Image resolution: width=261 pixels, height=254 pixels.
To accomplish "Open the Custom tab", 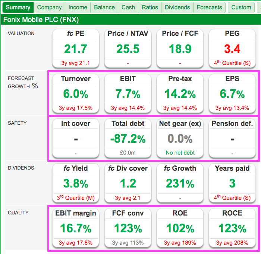I will click(241, 7).
